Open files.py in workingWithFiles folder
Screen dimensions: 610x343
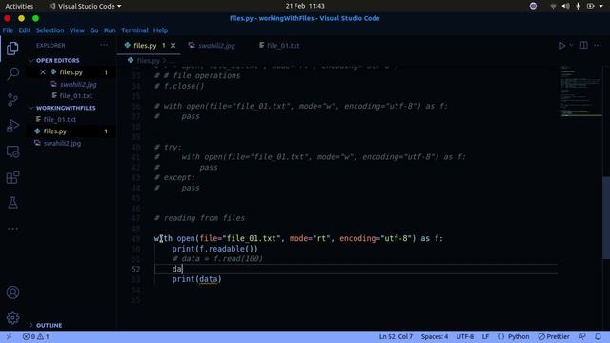click(x=55, y=131)
